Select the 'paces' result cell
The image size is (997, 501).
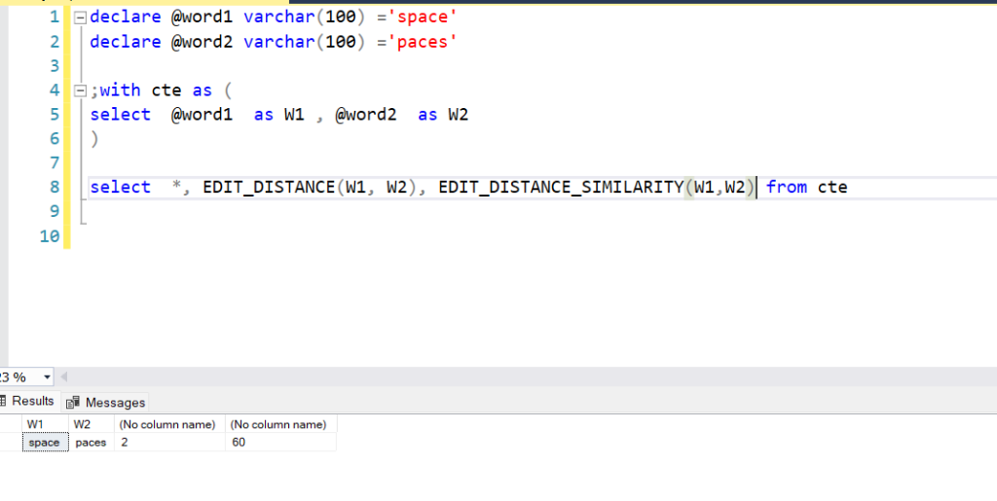91,443
